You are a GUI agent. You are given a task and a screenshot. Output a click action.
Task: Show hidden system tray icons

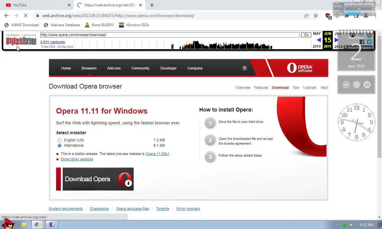338,225
